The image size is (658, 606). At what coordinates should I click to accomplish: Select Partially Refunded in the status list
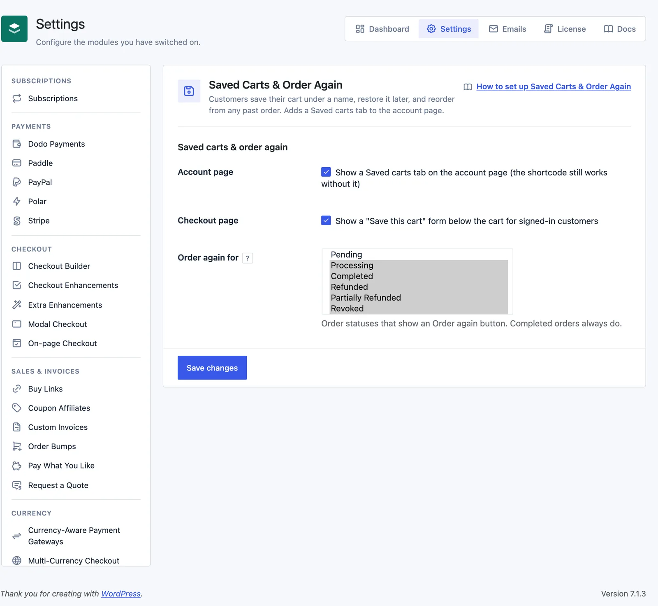pyautogui.click(x=419, y=298)
